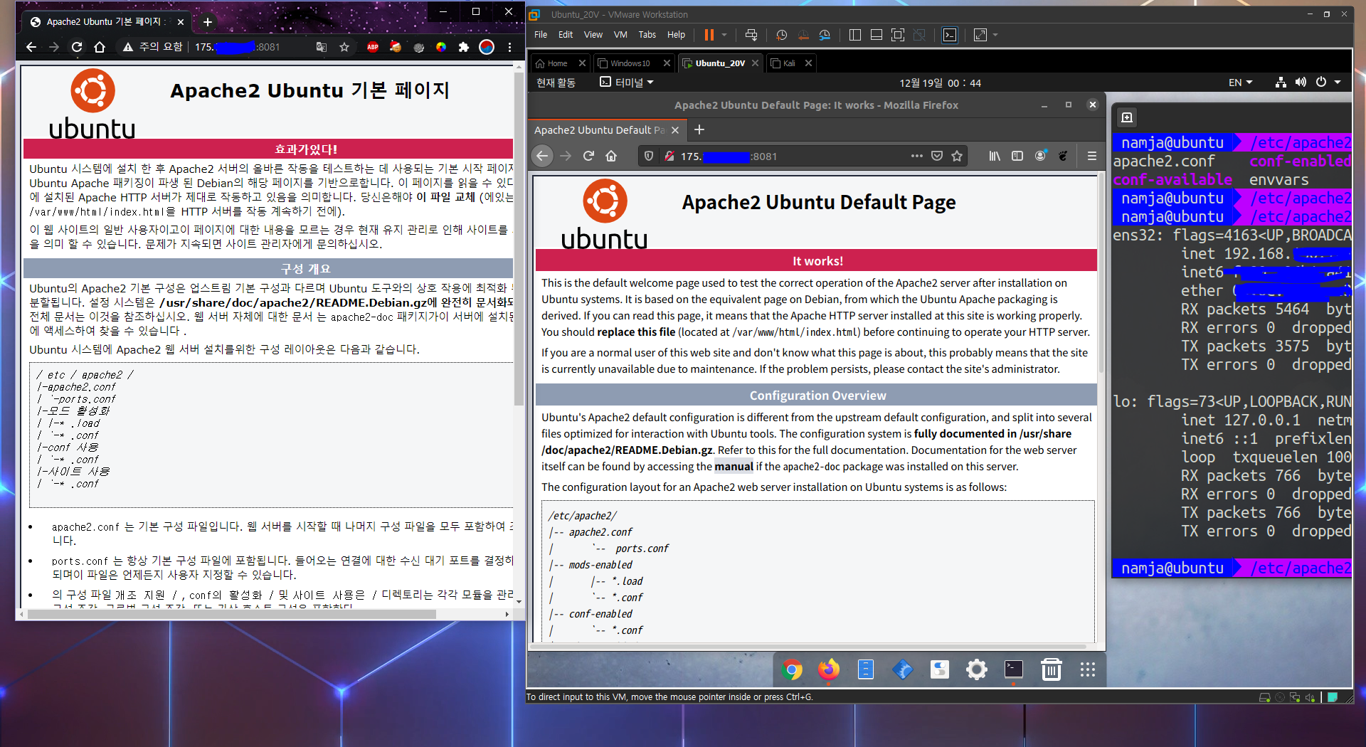The width and height of the screenshot is (1366, 747).
Task: Open the VMware Edit menu
Action: 566,35
